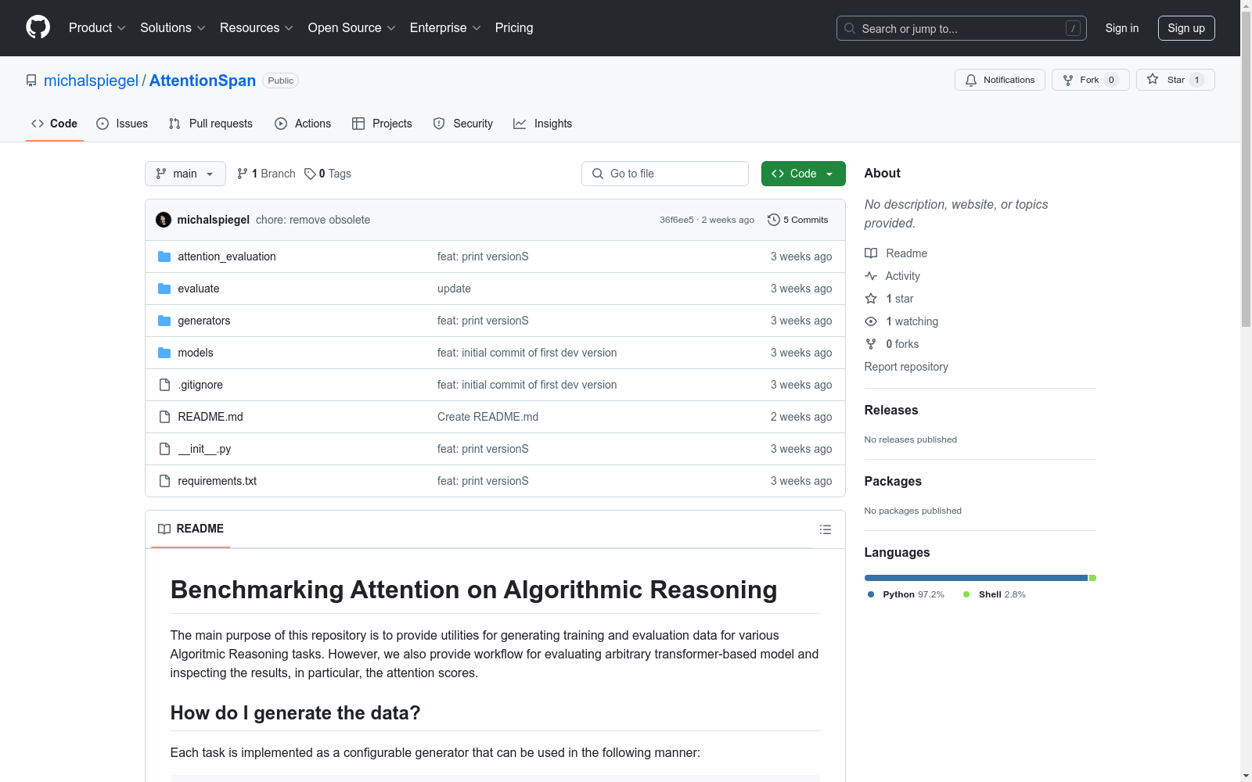This screenshot has width=1252, height=782.
Task: Click the Sign up button
Action: 1186,28
